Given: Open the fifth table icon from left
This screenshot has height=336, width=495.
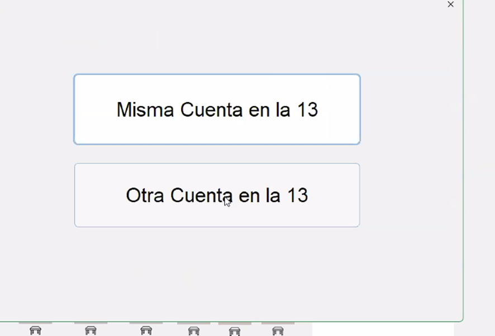Looking at the screenshot, I should (235, 332).
